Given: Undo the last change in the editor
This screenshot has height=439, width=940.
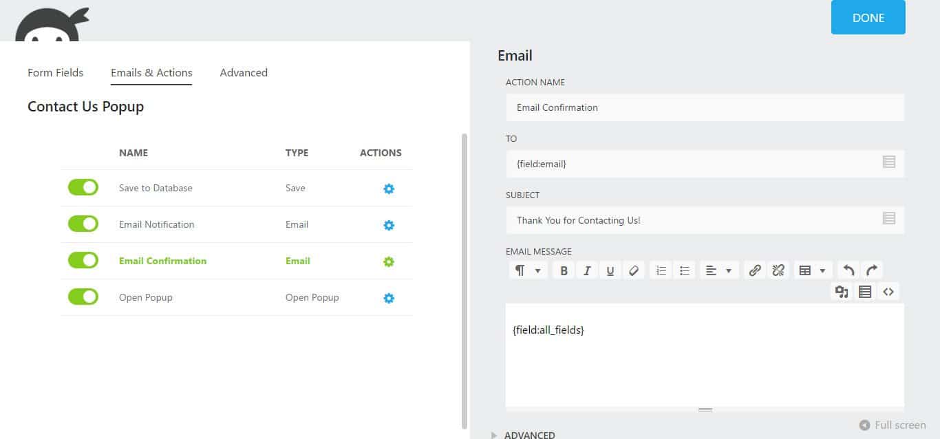Looking at the screenshot, I should (x=848, y=270).
